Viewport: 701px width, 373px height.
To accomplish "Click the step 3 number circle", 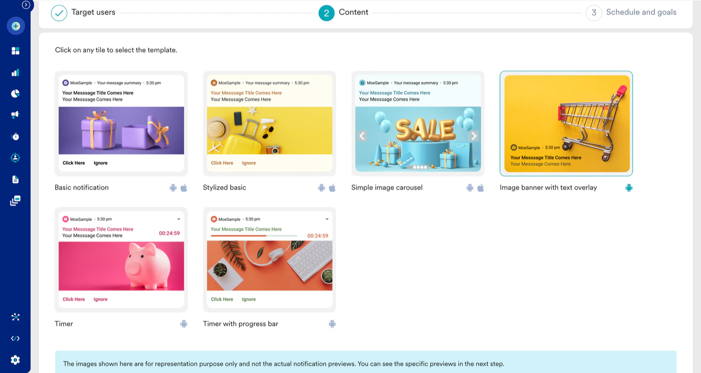I will 594,13.
